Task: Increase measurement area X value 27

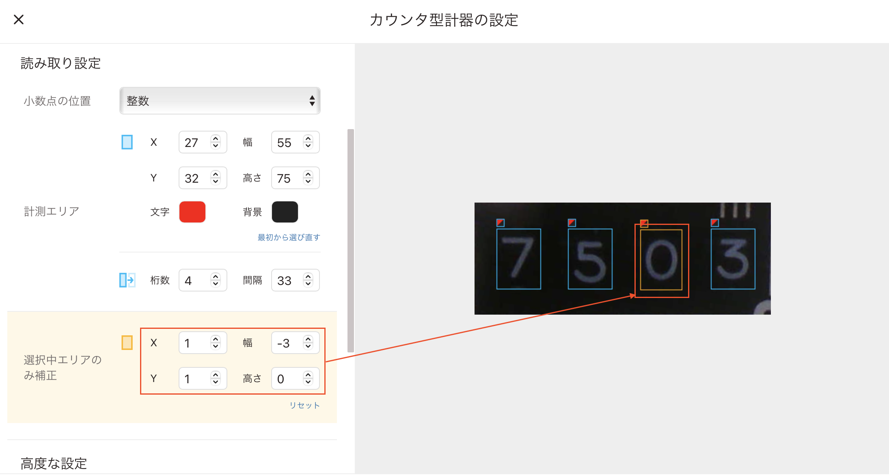Action: tap(216, 138)
